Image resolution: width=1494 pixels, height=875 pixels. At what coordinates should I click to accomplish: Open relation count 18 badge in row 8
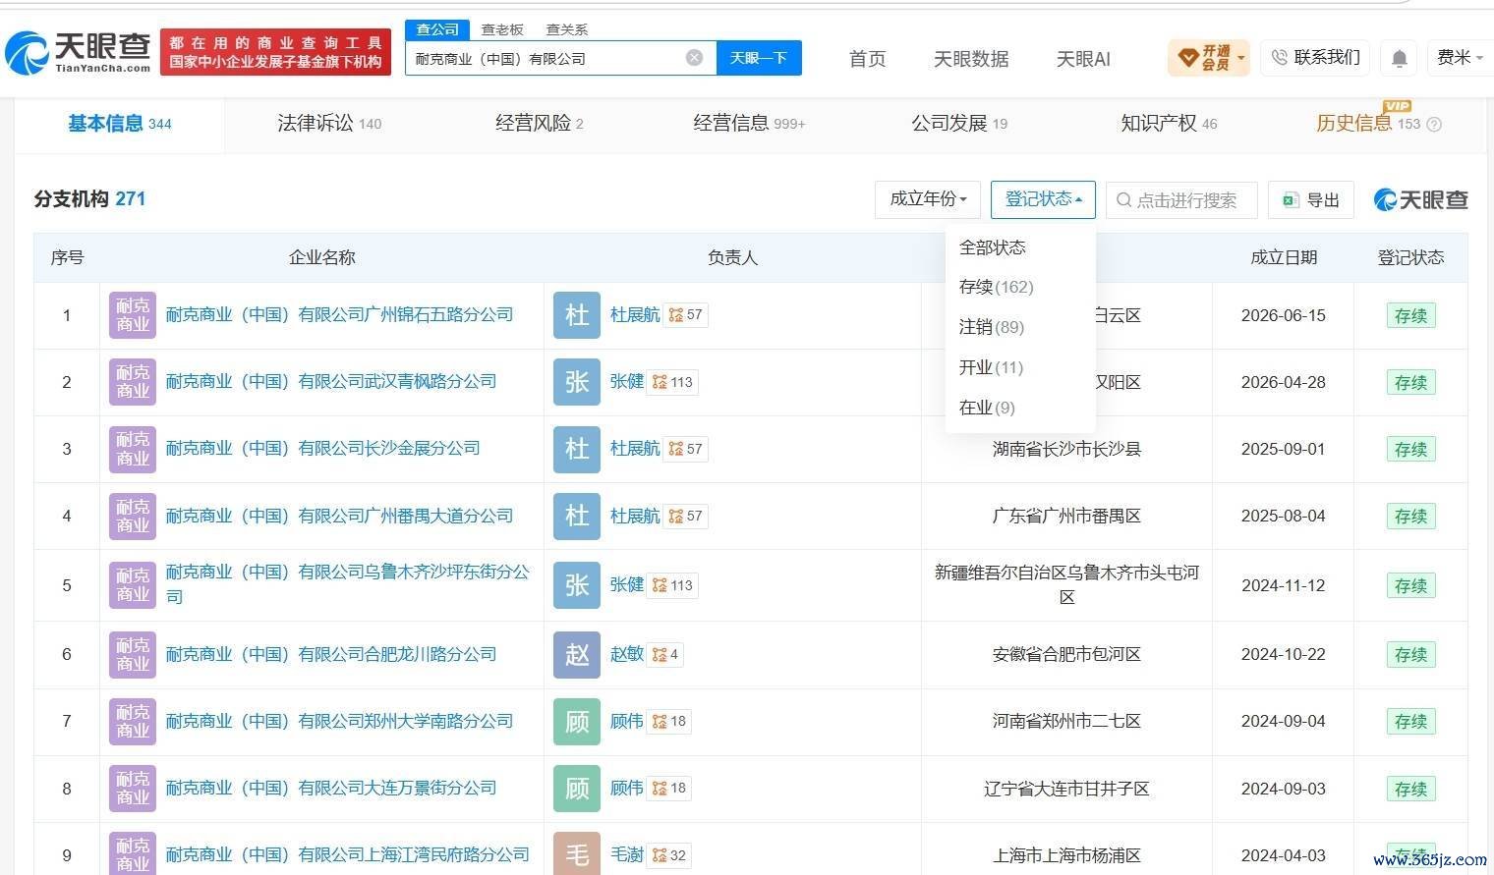pyautogui.click(x=669, y=788)
